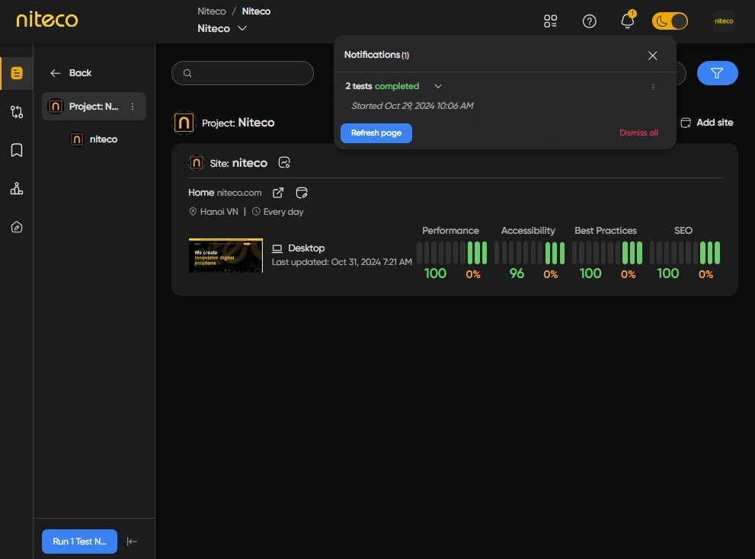Collapse the sidebar with the arrow icon
The width and height of the screenshot is (755, 559).
click(x=132, y=541)
